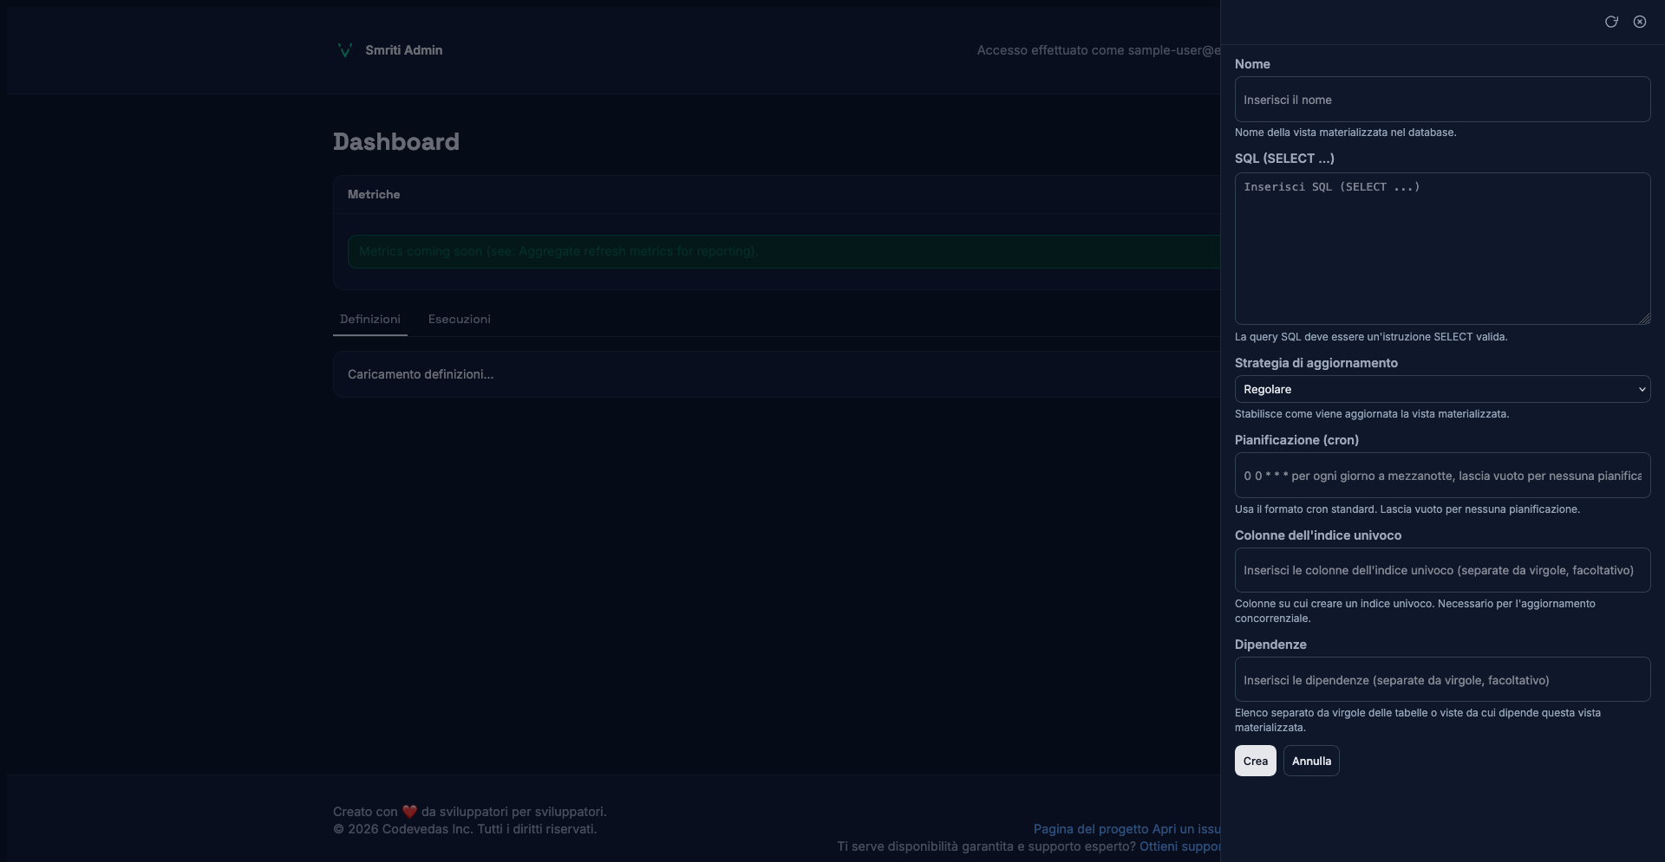The width and height of the screenshot is (1665, 862).
Task: Click inside the SQL (SELECT ...) textarea
Action: [x=1442, y=249]
